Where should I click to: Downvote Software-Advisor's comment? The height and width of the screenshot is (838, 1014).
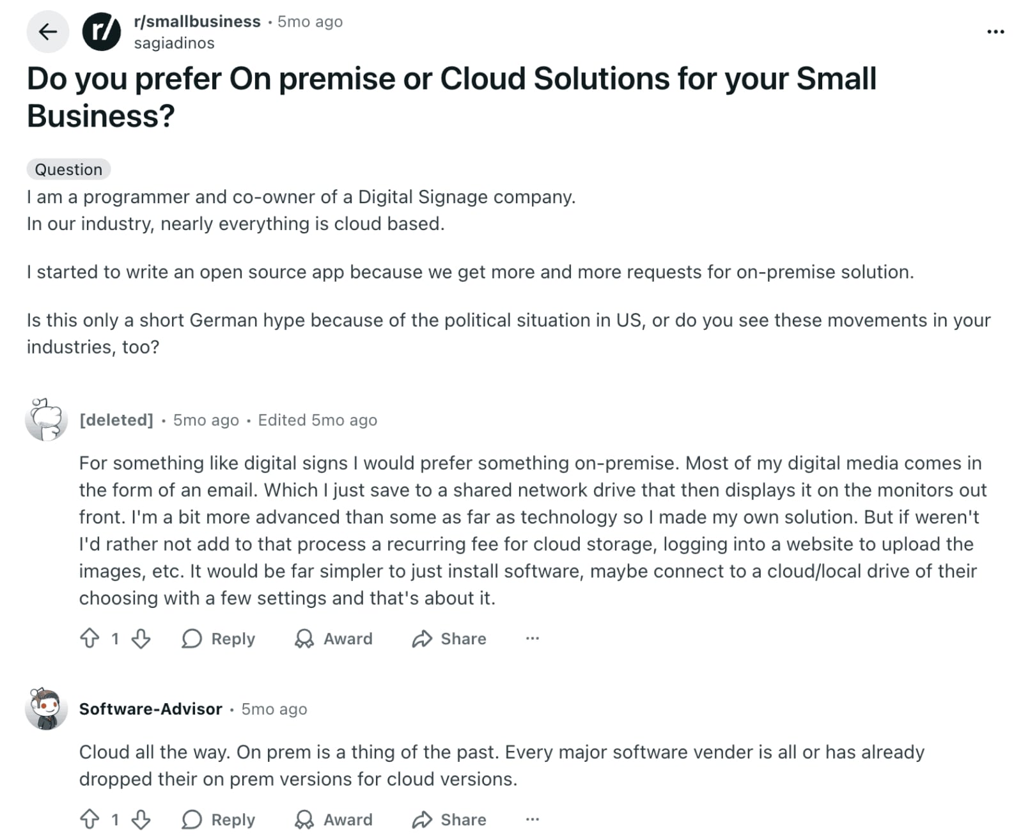pos(140,819)
